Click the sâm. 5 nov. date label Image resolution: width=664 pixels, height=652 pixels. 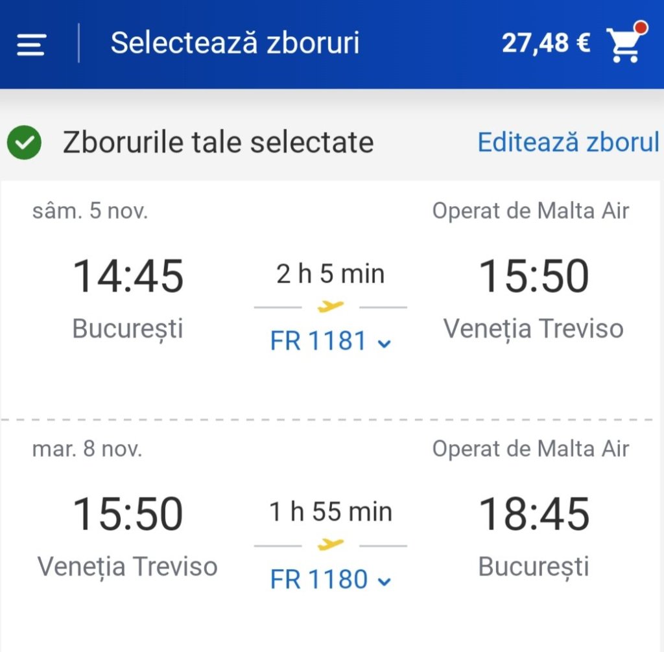90,211
